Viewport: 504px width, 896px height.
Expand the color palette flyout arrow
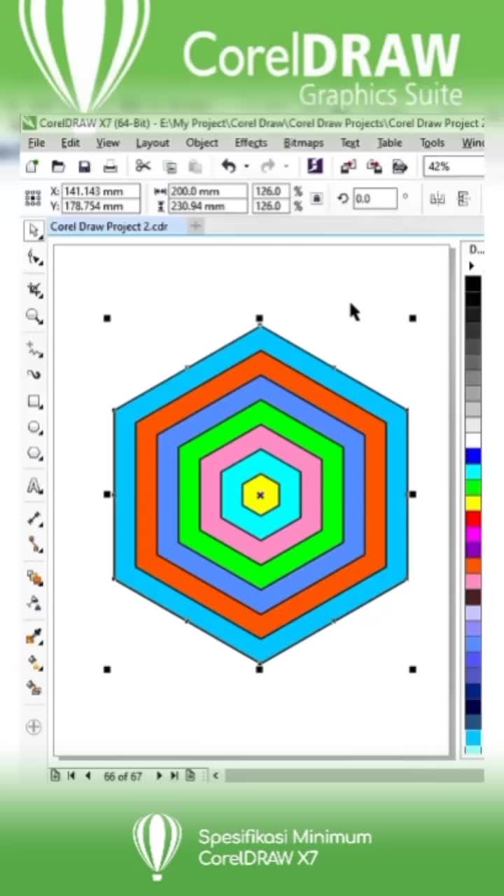coord(471,266)
